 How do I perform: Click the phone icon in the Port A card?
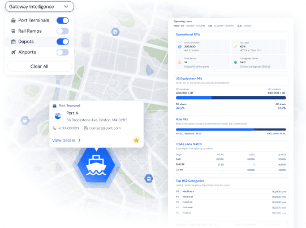coord(54,128)
